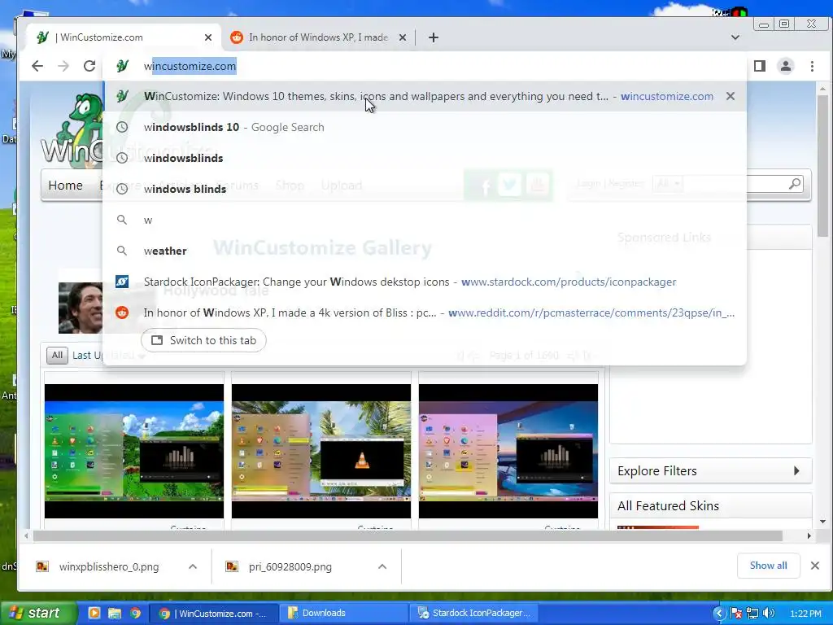Expand options for winxpblisshero_0.png download

pyautogui.click(x=192, y=566)
